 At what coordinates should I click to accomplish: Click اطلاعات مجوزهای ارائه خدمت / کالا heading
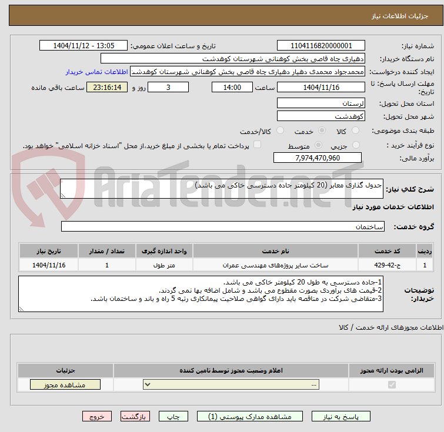pos(391,327)
